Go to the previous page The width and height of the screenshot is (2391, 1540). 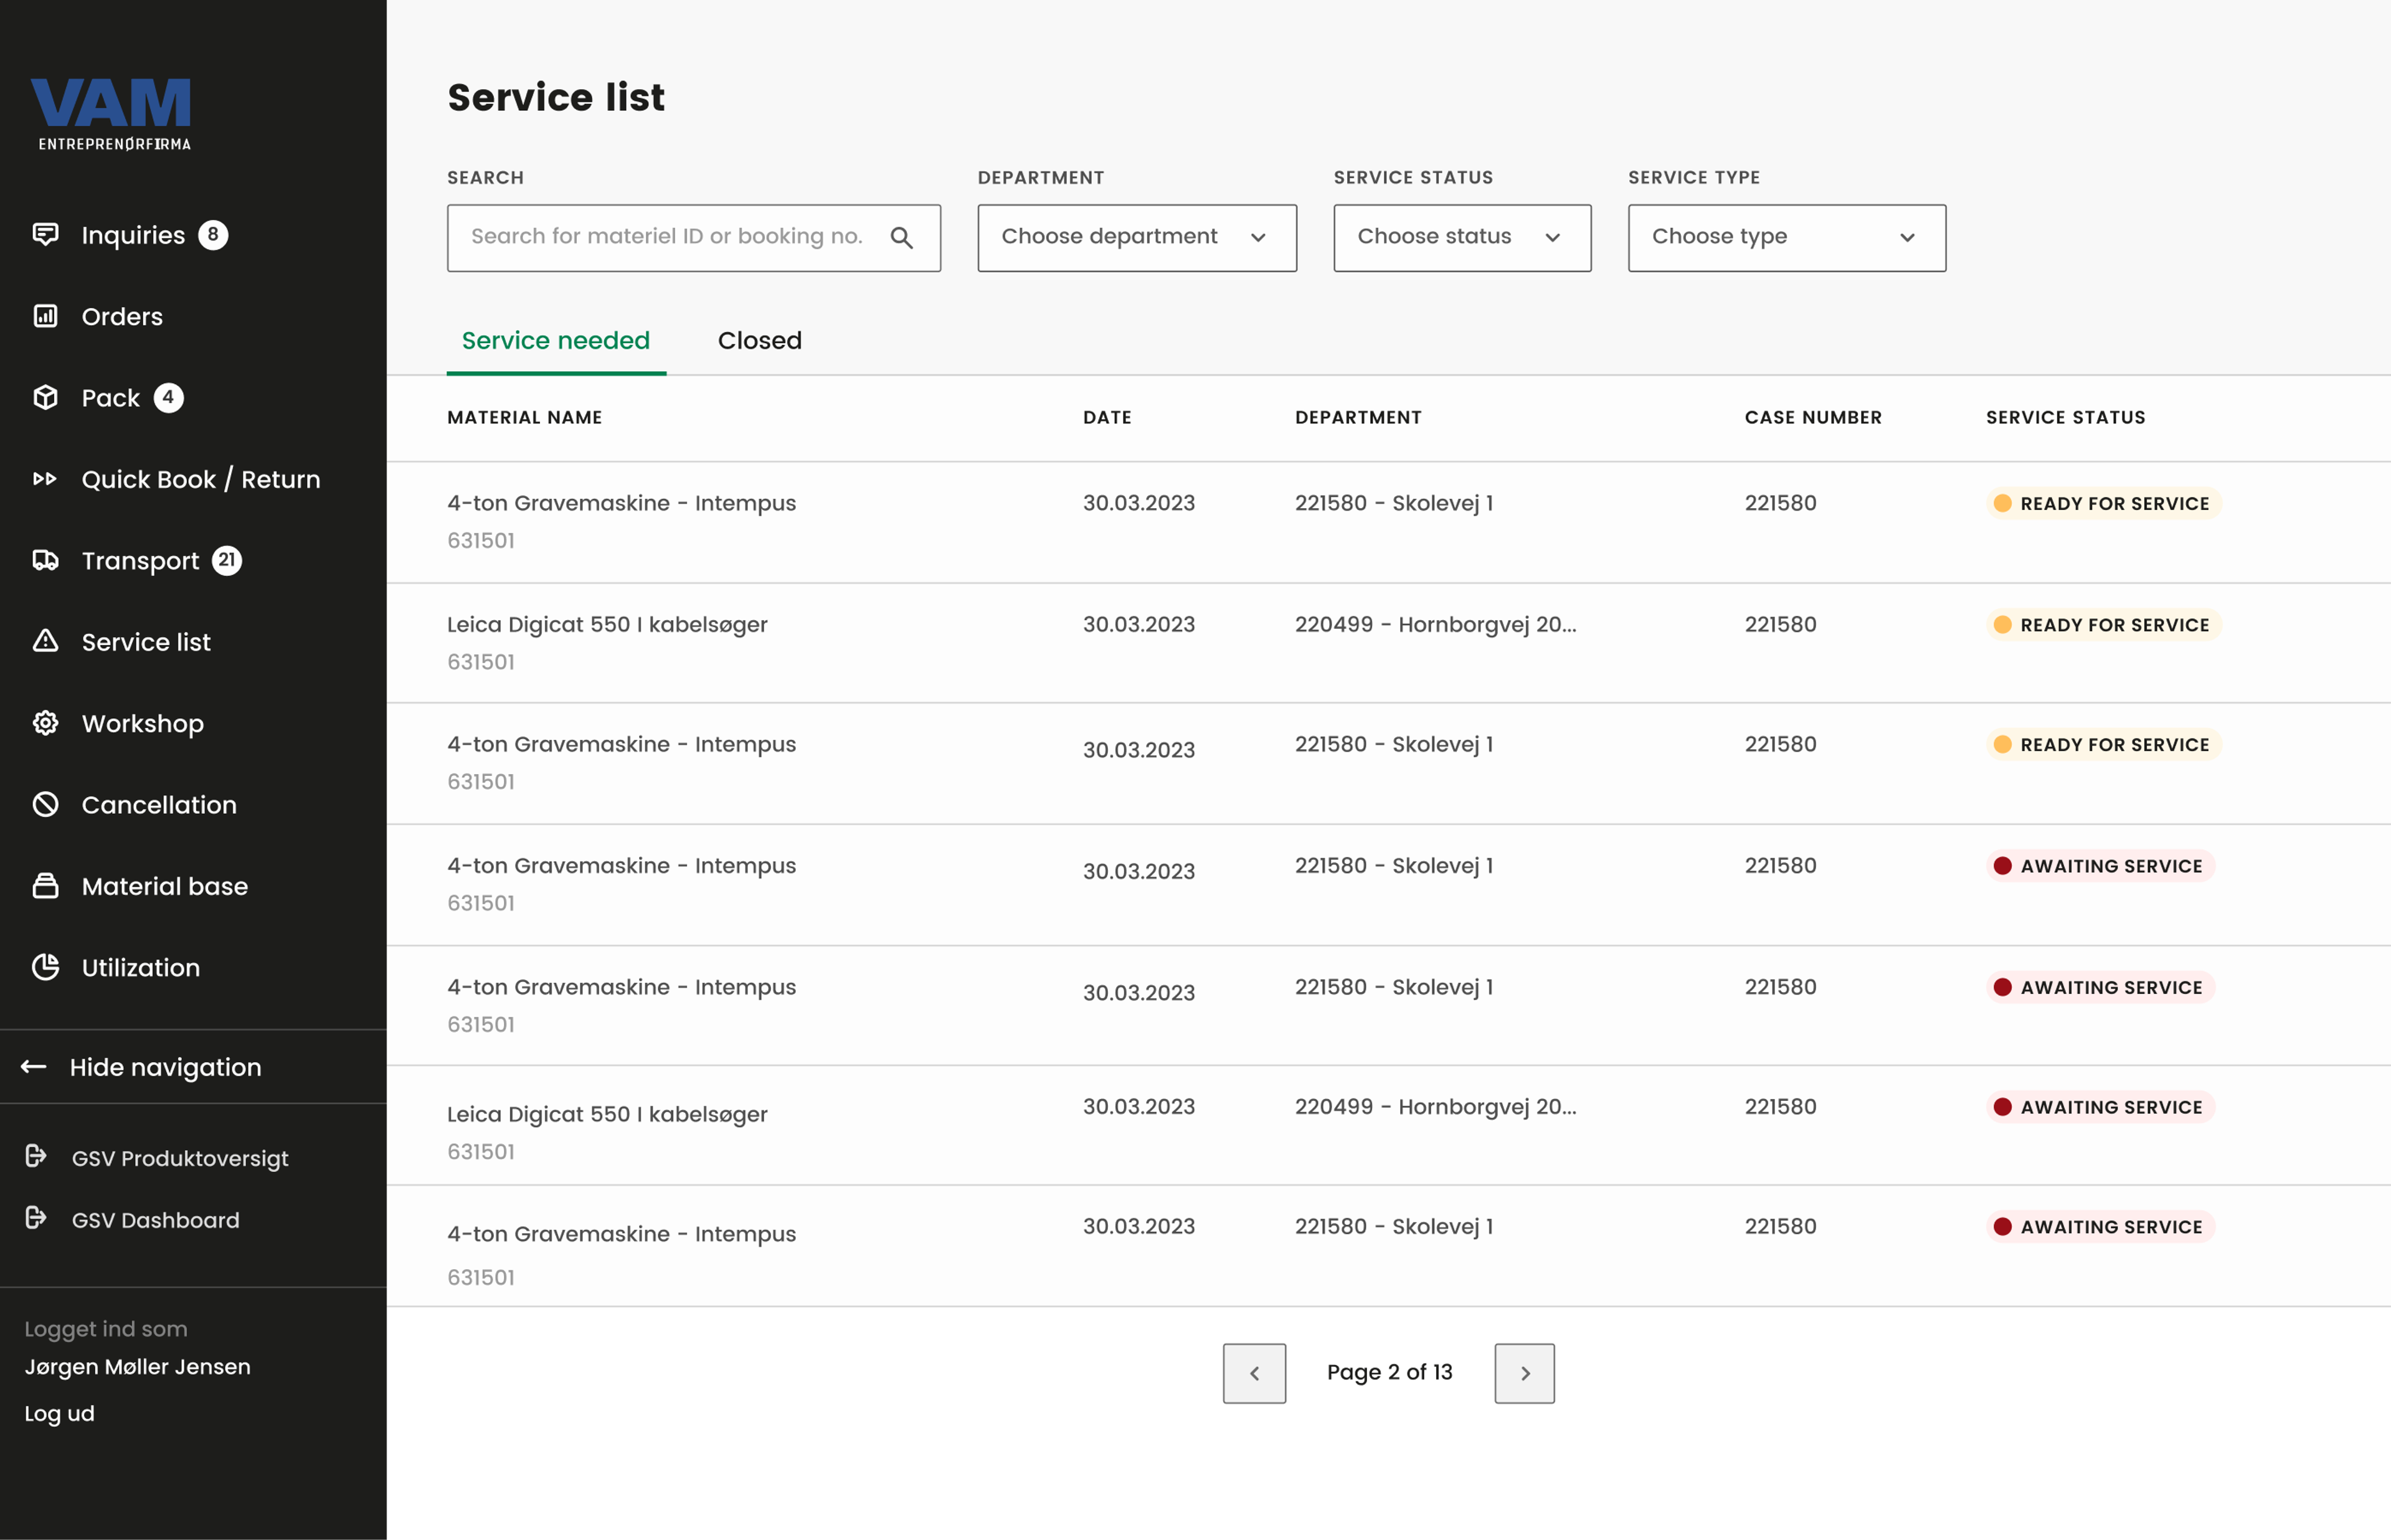click(x=1254, y=1373)
